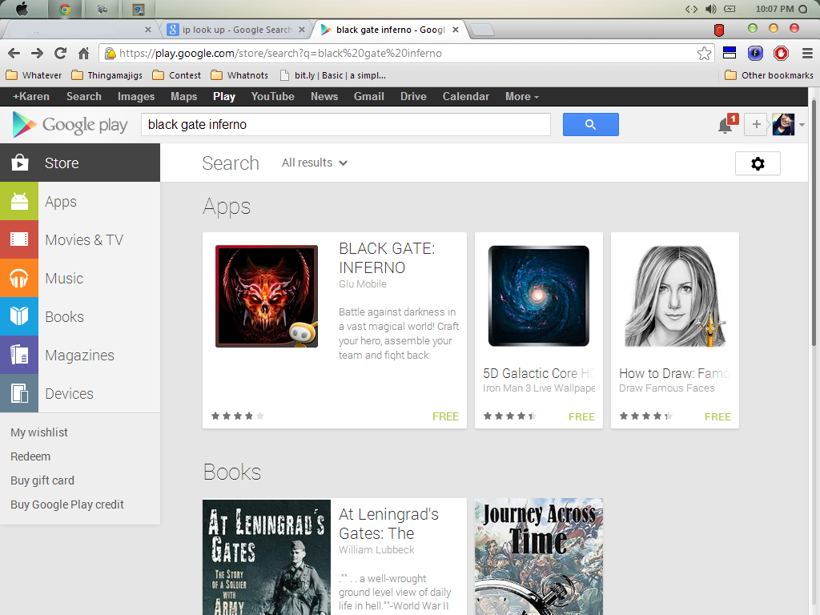Open the Buy gift card link
This screenshot has height=615, width=820.
pyautogui.click(x=42, y=480)
